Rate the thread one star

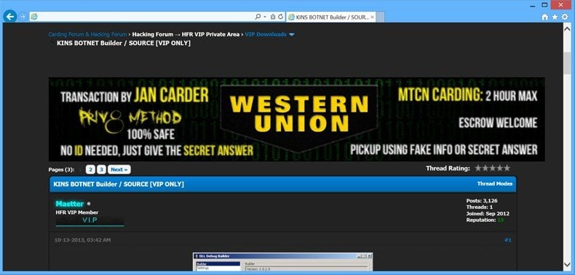[477, 168]
